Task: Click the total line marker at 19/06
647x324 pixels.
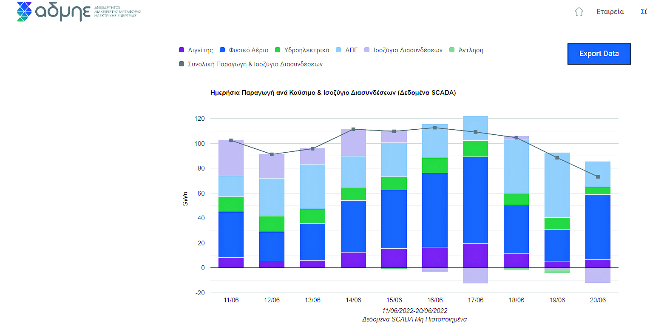Action: click(557, 158)
